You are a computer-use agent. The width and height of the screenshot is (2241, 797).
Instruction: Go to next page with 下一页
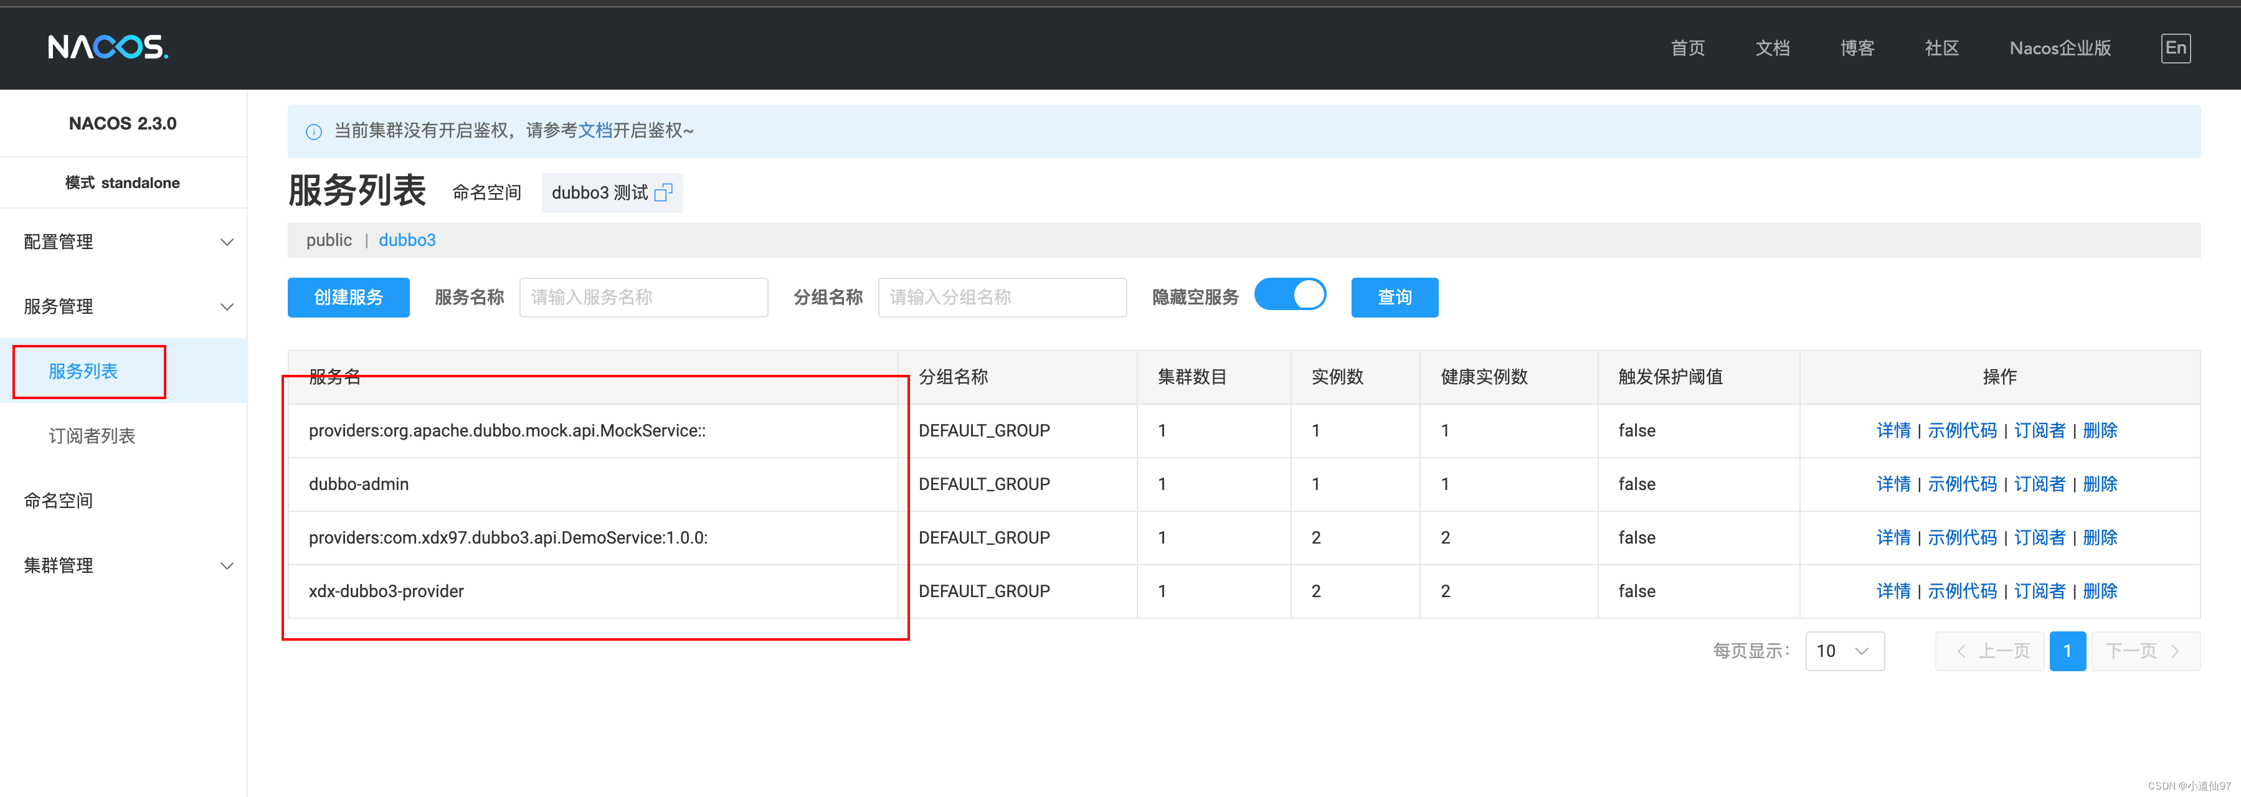(x=2145, y=651)
